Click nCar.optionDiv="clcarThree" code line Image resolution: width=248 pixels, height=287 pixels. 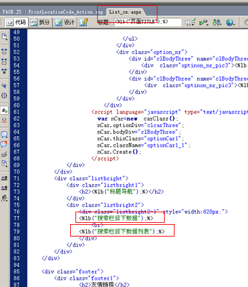pyautogui.click(x=140, y=125)
